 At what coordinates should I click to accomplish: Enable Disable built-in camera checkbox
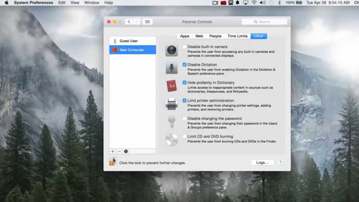click(x=184, y=47)
